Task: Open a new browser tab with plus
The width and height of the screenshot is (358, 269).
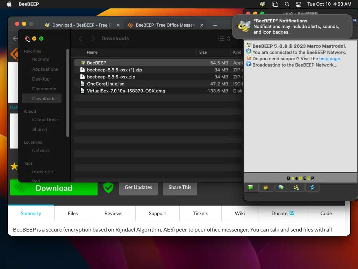Action: (215, 25)
